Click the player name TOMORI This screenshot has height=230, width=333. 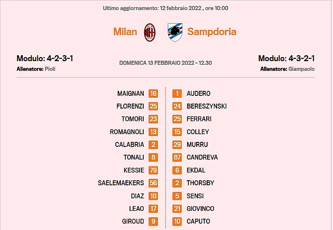[133, 119]
